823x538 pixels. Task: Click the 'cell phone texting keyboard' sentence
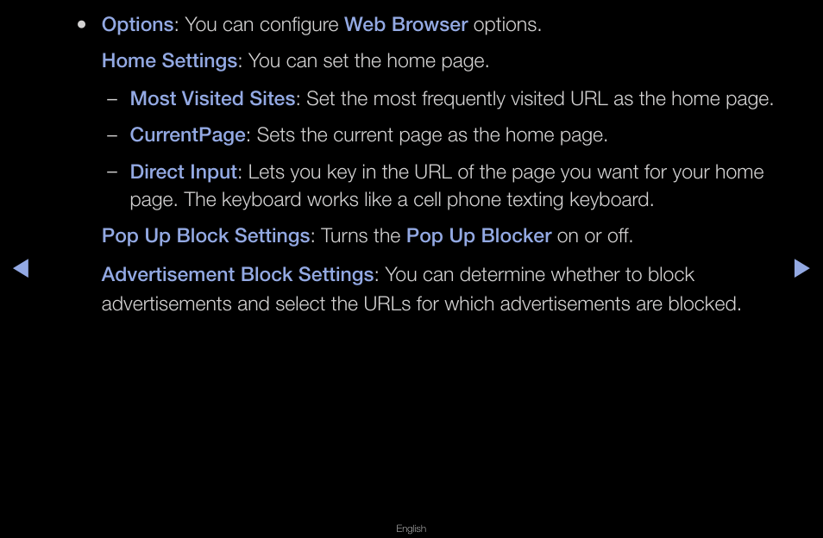tap(418, 200)
